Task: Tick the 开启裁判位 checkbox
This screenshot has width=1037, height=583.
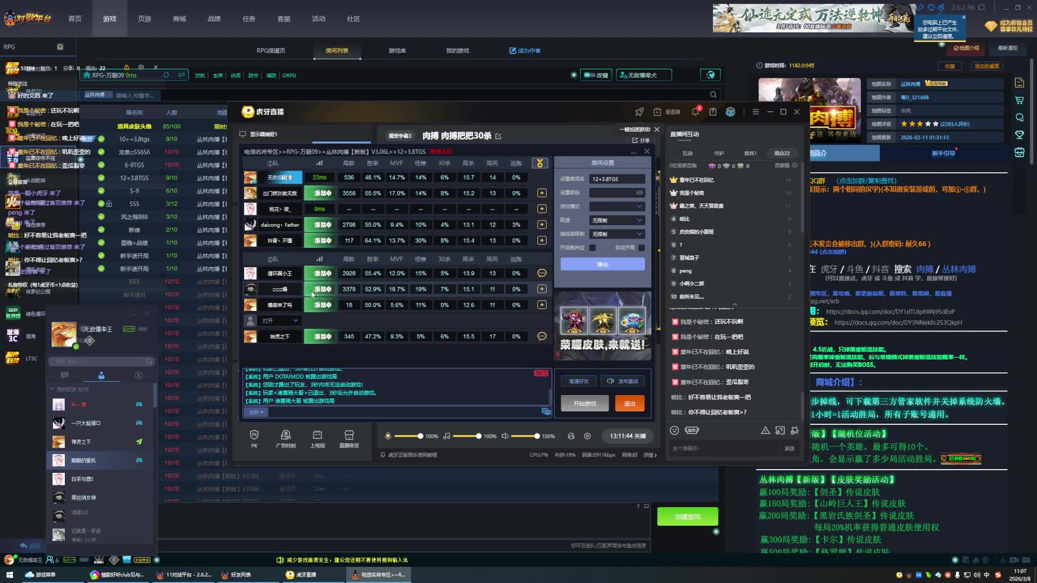Action: pos(592,248)
